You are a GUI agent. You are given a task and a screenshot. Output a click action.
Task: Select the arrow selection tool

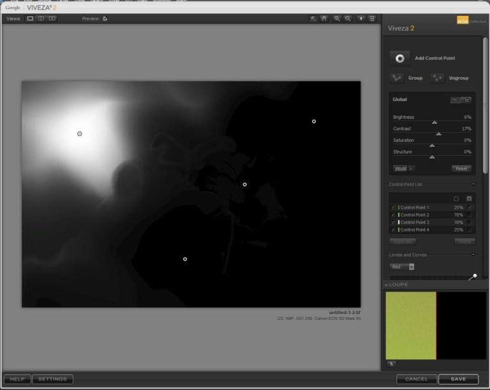coord(313,19)
